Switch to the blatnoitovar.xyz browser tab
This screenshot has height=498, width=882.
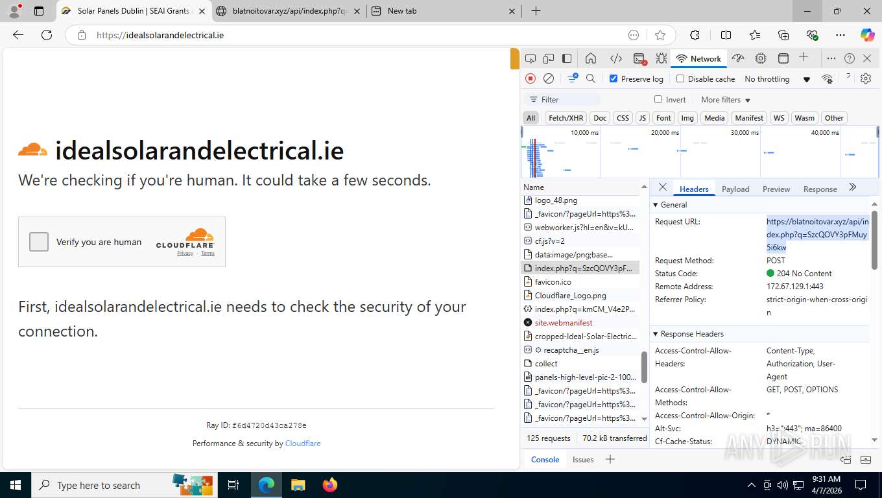(x=289, y=11)
